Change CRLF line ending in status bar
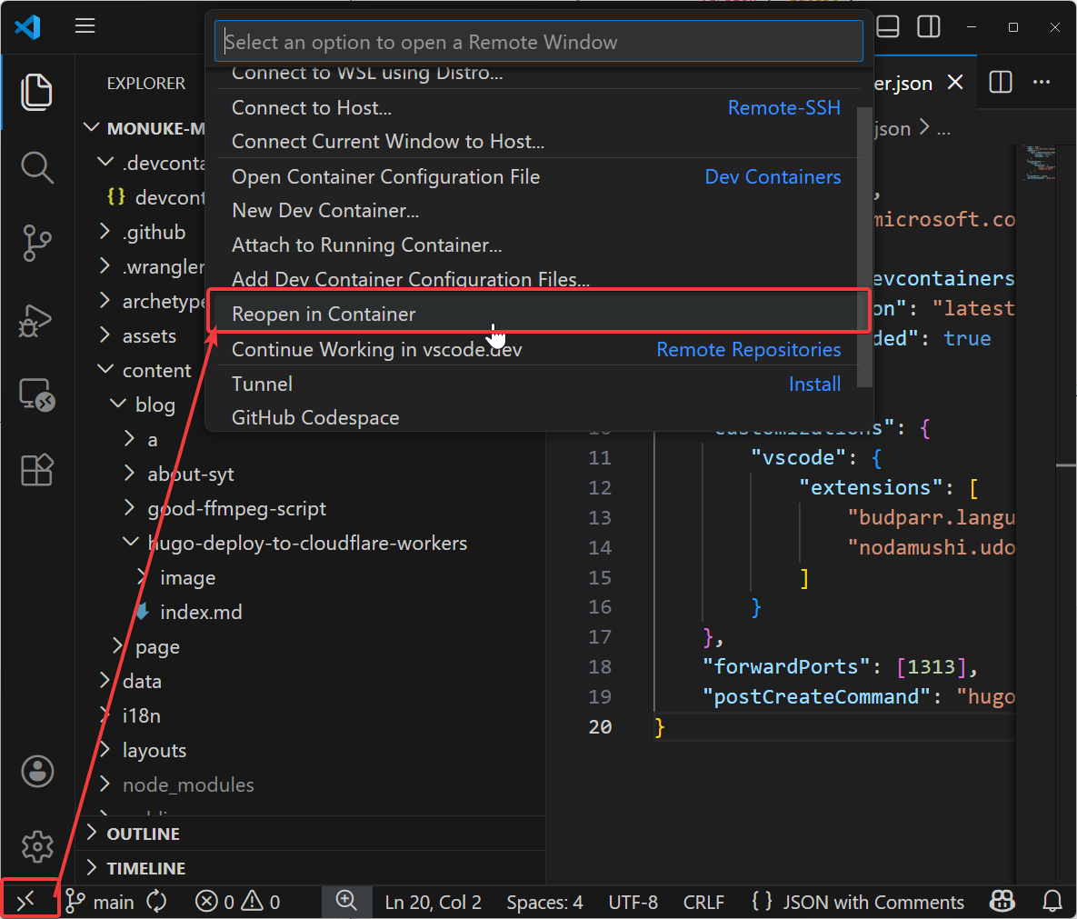This screenshot has width=1077, height=919. pos(703,902)
